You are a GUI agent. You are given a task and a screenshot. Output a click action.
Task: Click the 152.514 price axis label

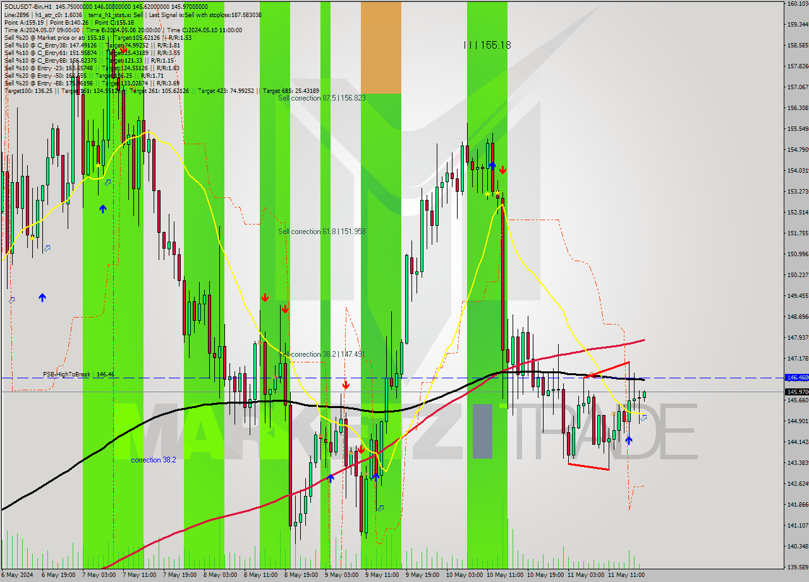[x=798, y=212]
